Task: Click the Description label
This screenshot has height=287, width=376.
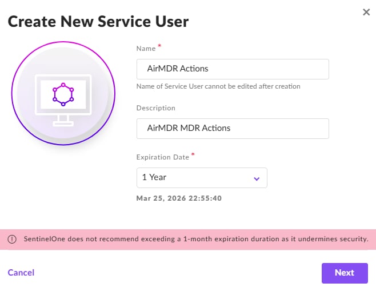Action: tap(155, 108)
